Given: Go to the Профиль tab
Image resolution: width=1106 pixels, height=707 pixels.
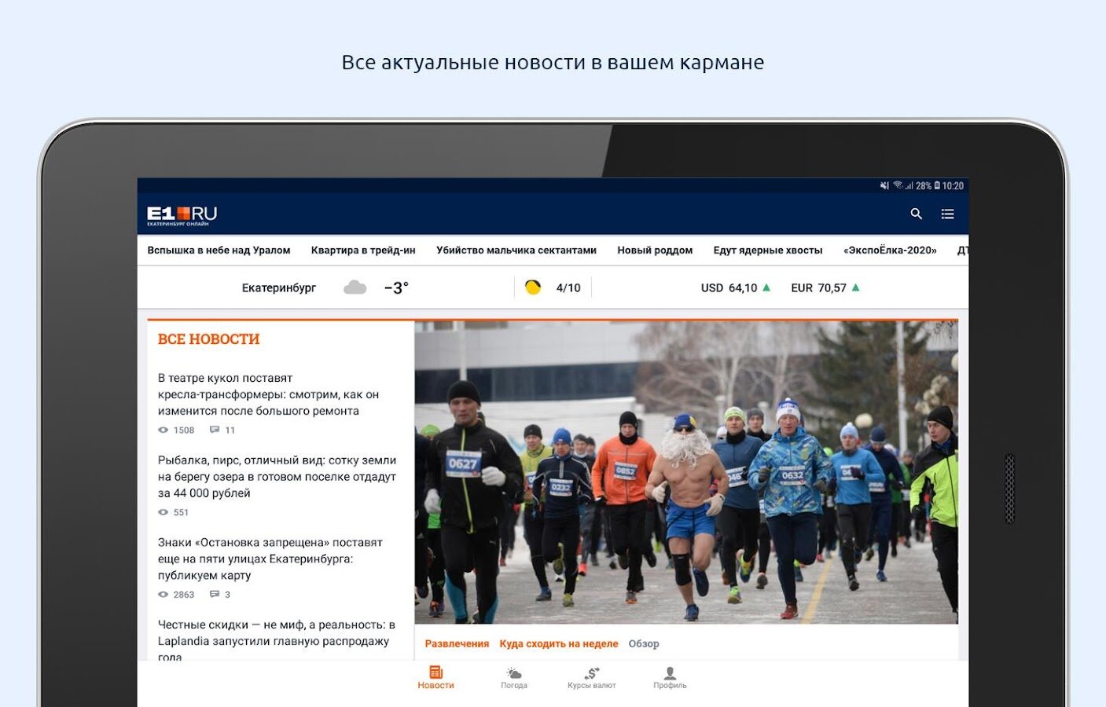Looking at the screenshot, I should pos(670,678).
